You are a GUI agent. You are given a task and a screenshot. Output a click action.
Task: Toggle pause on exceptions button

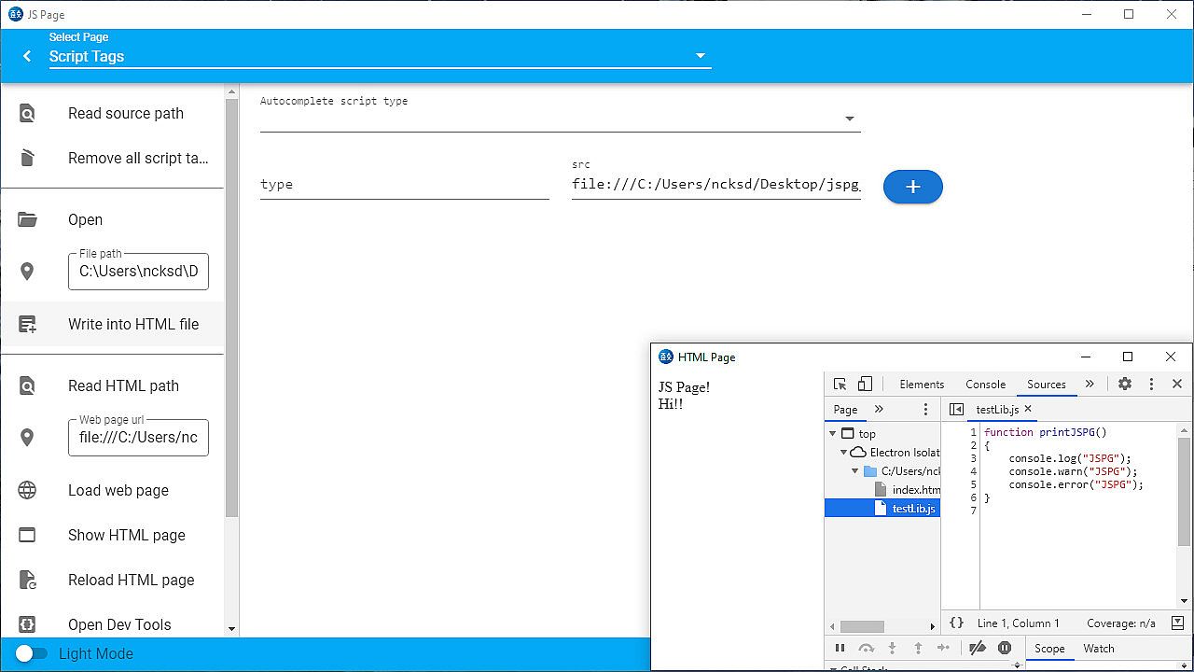pos(1005,648)
